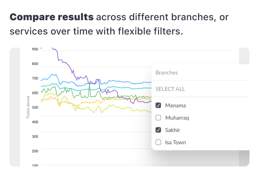Select the 700 y-axis tick label
This screenshot has height=176, width=259.
coord(35,78)
